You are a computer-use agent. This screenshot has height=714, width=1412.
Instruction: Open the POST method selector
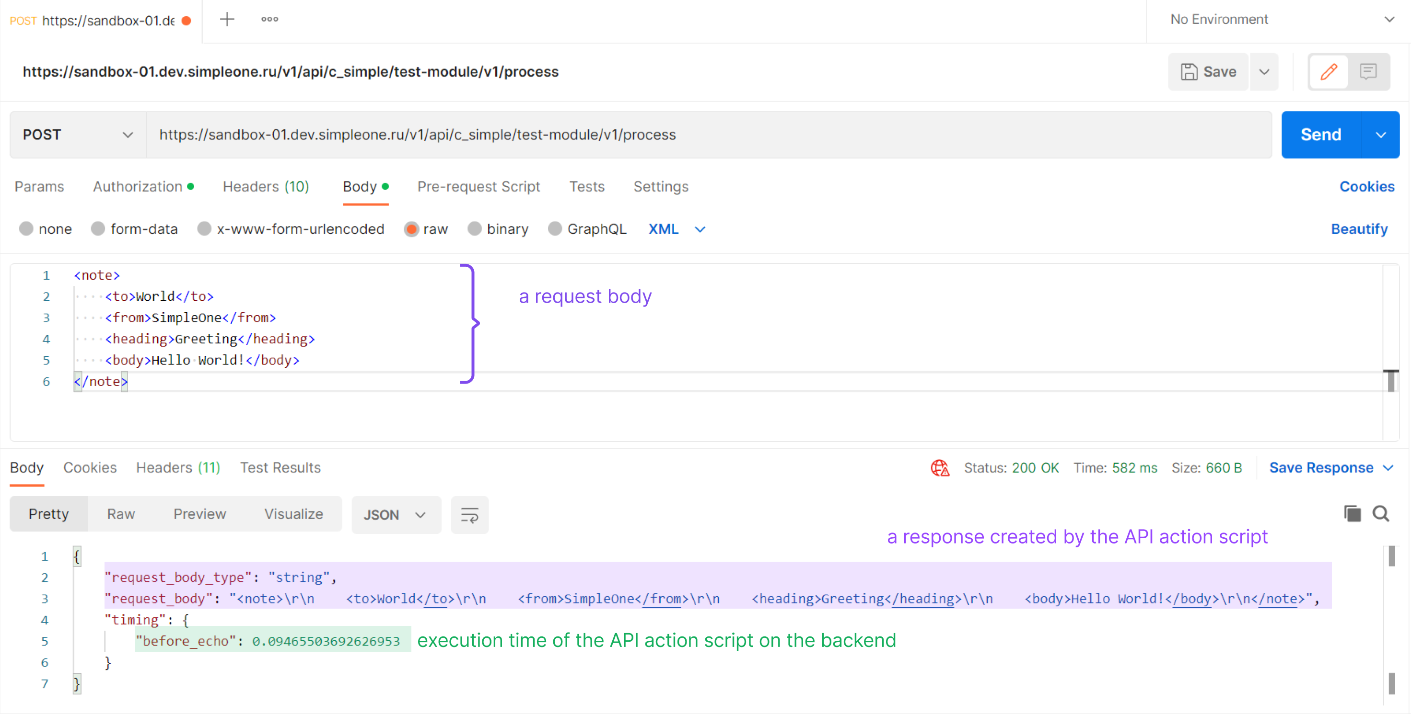click(77, 134)
